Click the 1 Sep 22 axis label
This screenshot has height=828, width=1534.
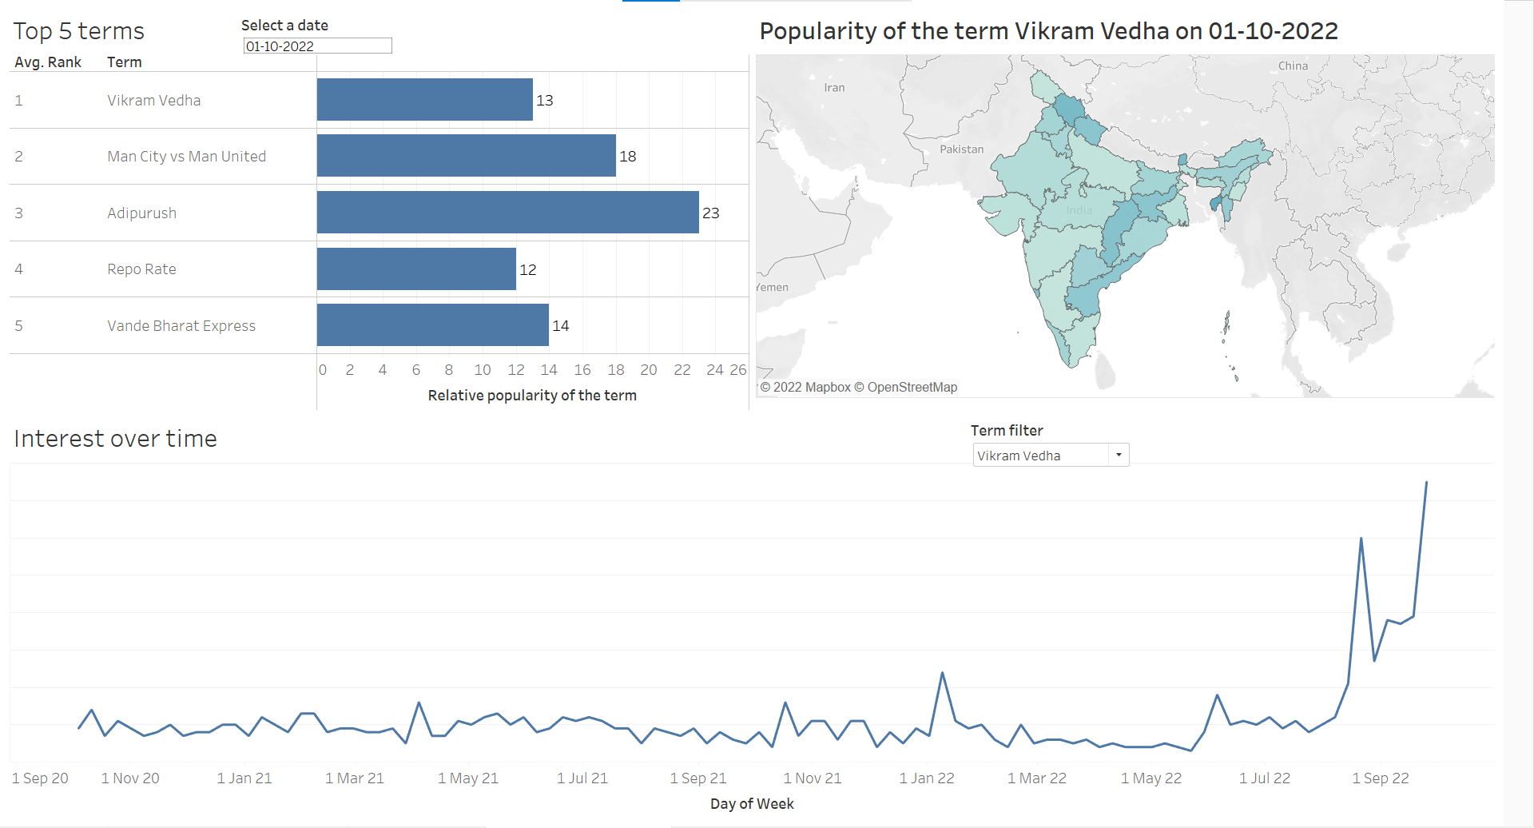point(1381,778)
